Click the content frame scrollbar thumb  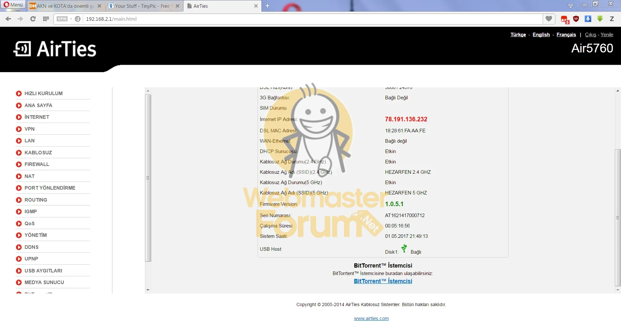148,178
